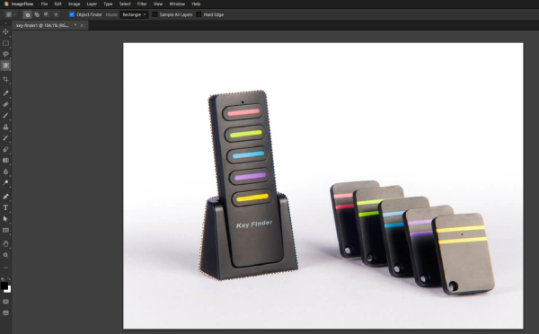Open the View menu

pyautogui.click(x=158, y=4)
